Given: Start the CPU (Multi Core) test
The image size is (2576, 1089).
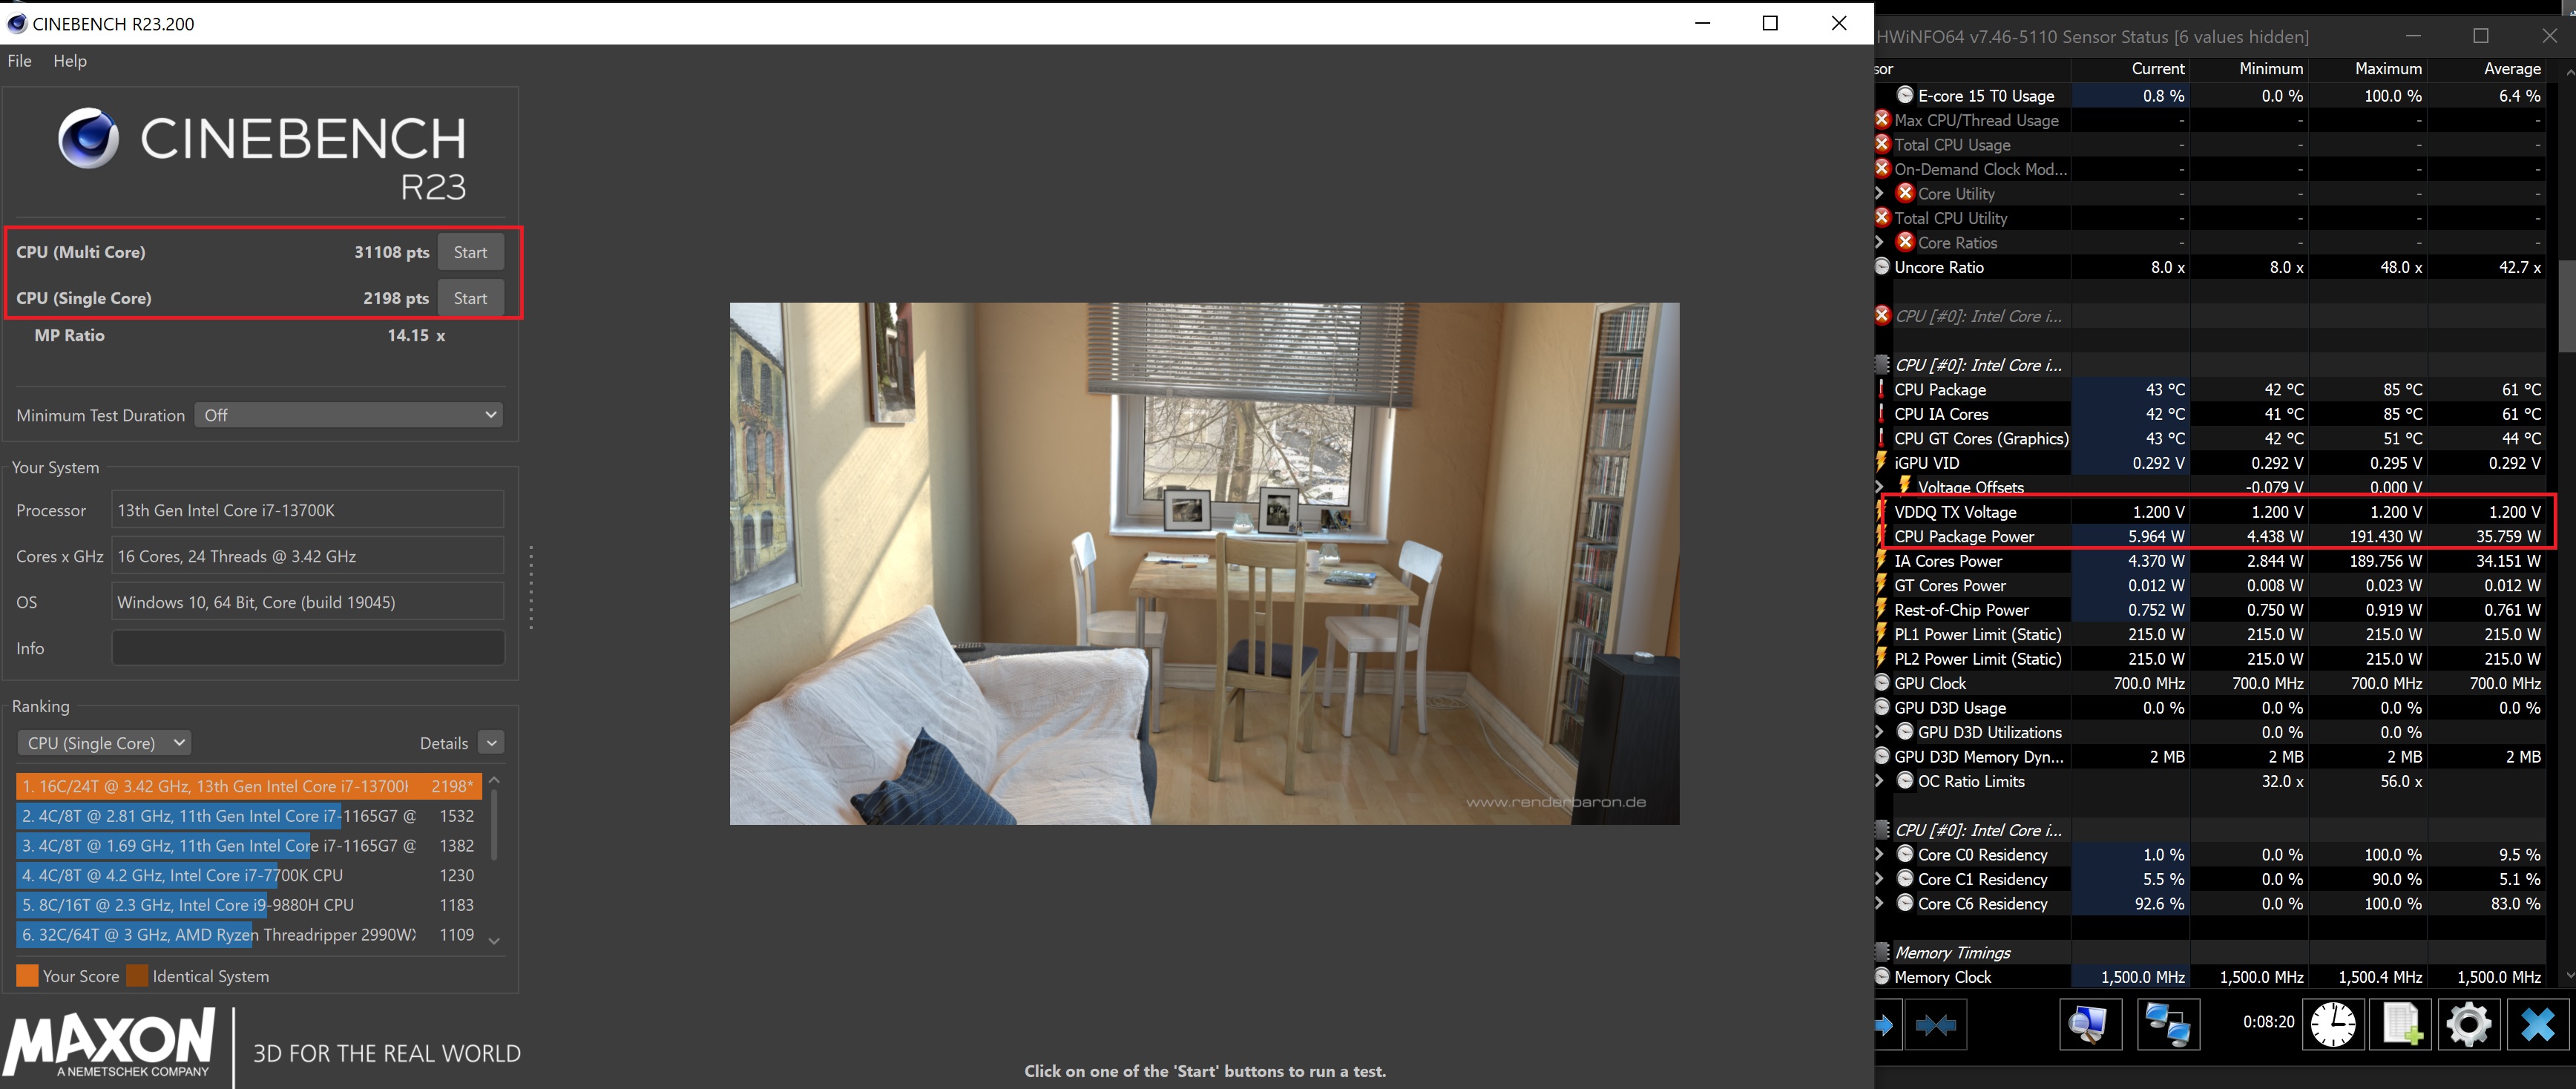Looking at the screenshot, I should [x=470, y=252].
